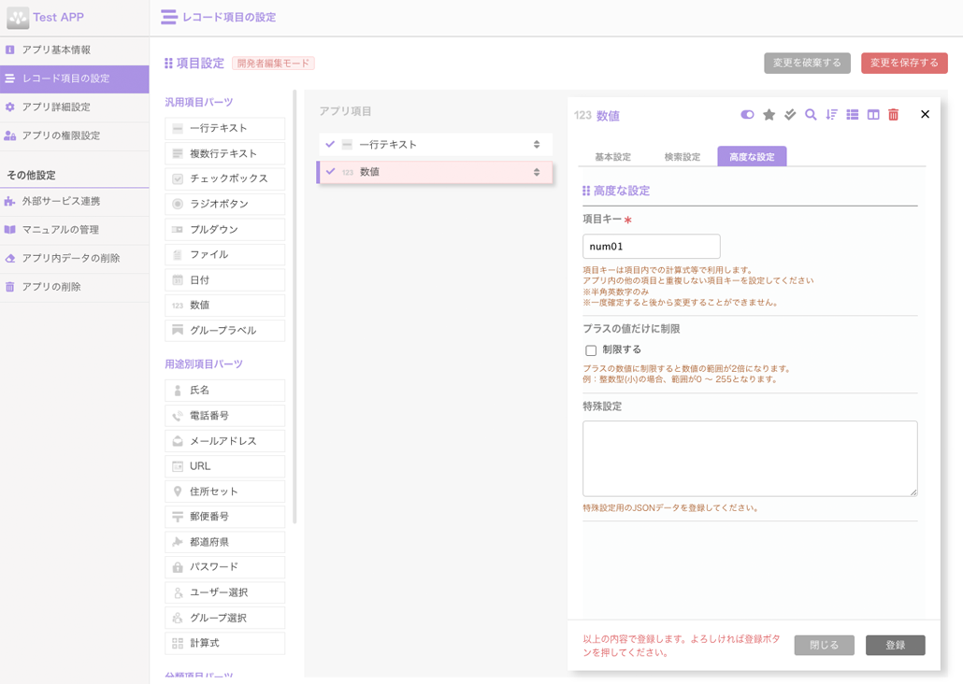This screenshot has width=963, height=684.
Task: Select プルダウン part
Action: 224,230
